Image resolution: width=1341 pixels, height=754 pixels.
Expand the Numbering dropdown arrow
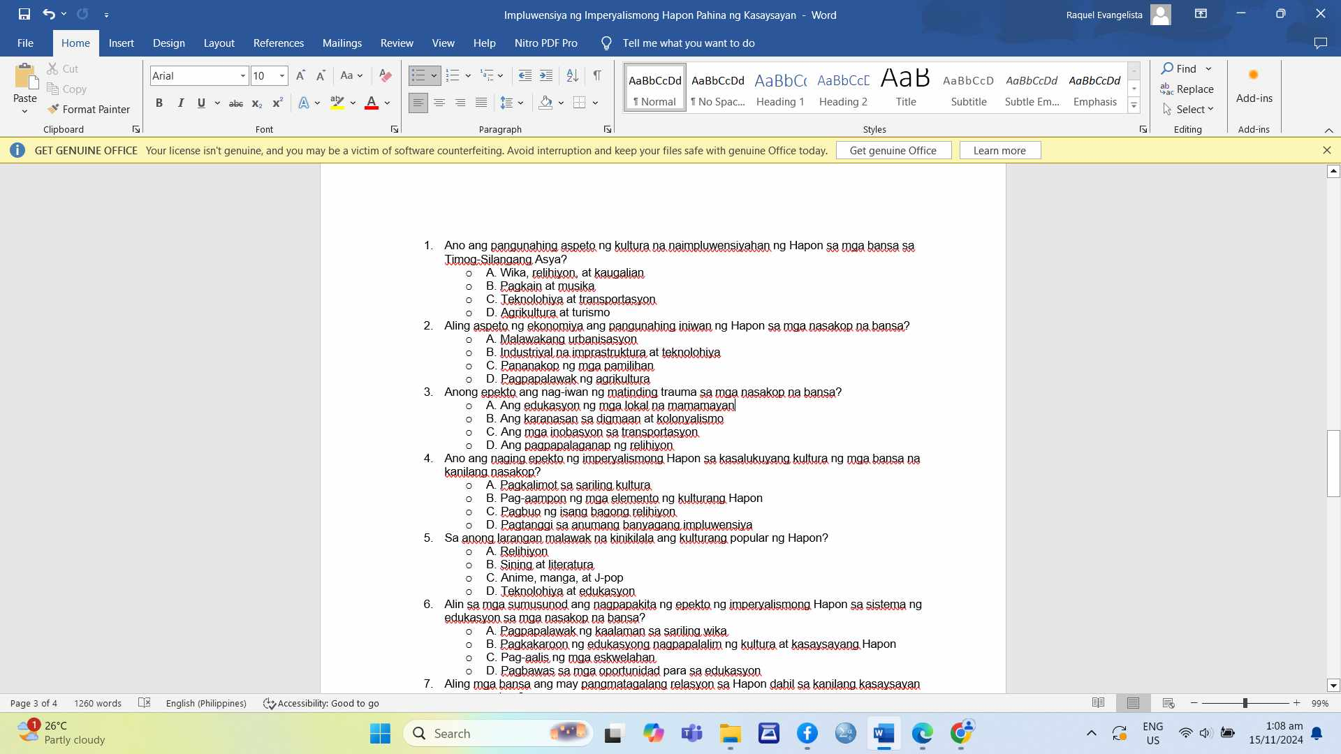coord(468,75)
